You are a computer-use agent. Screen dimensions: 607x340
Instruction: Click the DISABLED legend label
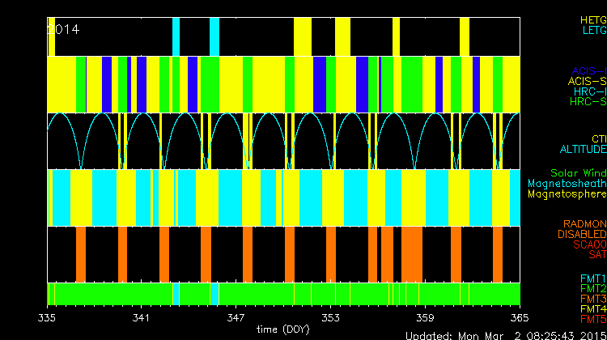(x=580, y=234)
